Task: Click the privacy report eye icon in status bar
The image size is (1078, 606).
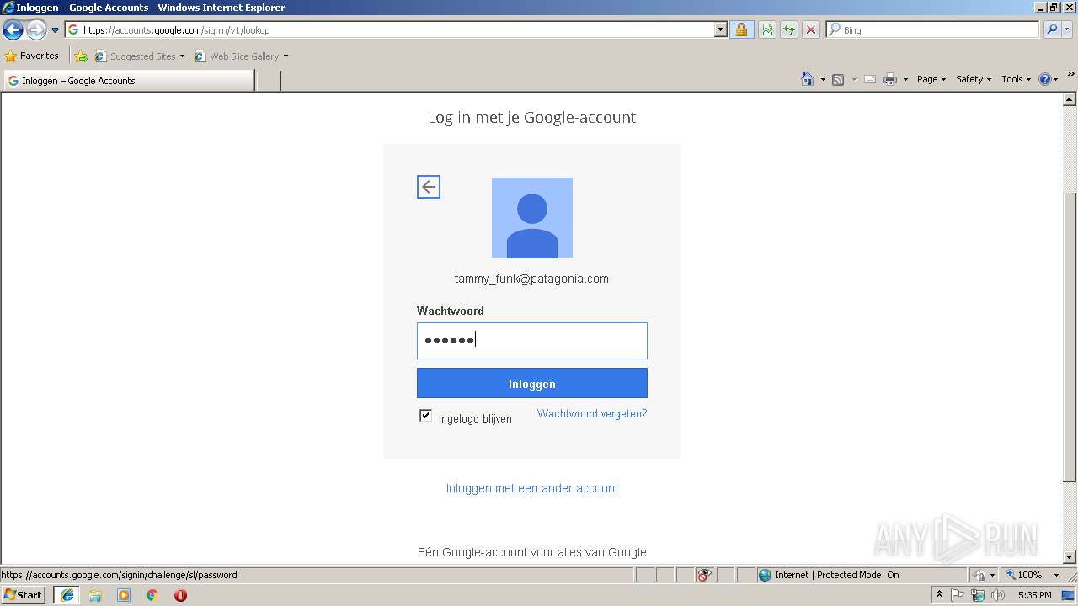Action: pos(704,575)
